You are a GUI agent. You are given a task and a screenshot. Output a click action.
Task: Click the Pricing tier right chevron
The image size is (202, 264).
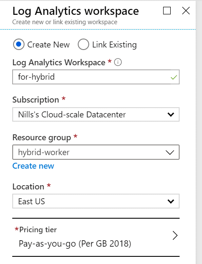click(x=175, y=235)
